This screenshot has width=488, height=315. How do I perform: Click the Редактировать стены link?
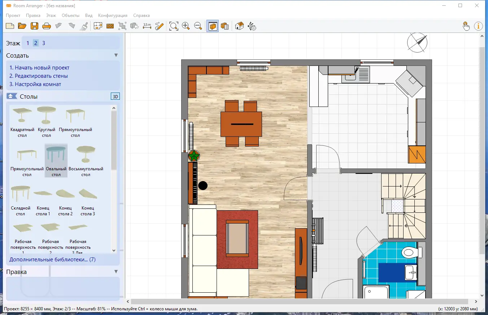click(39, 76)
